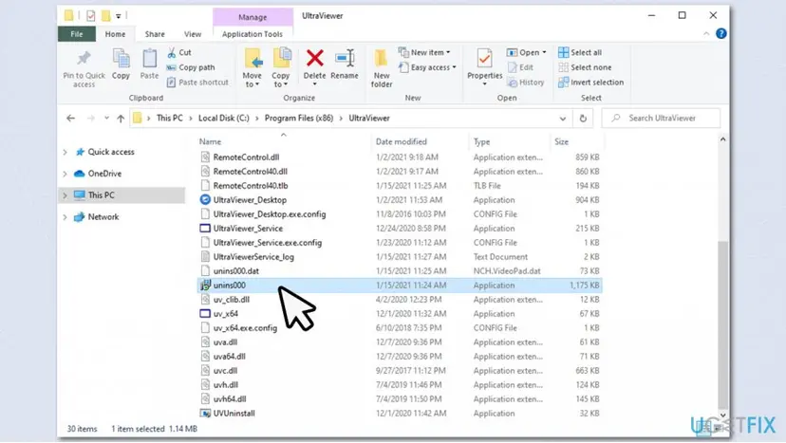Image resolution: width=786 pixels, height=443 pixels.
Task: Click the Paste ribbon icon
Action: point(149,59)
